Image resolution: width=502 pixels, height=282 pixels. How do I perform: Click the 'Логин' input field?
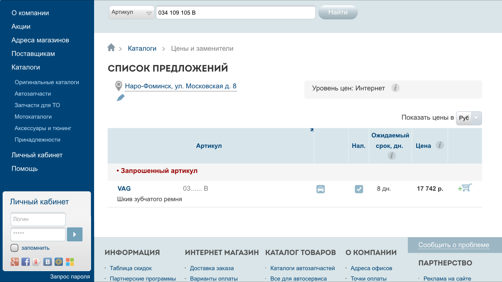pyautogui.click(x=38, y=219)
